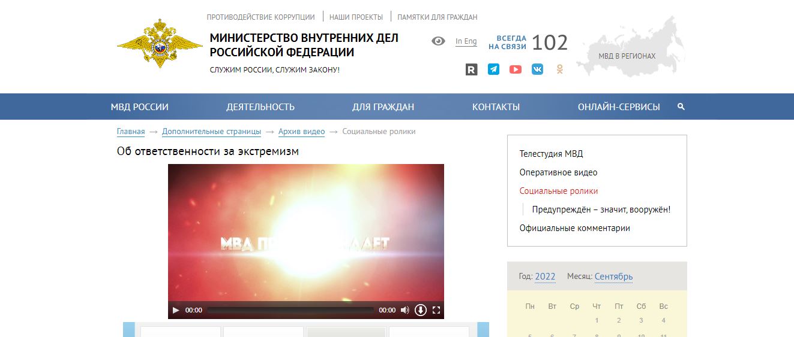794x337 pixels.
Task: Open the Онлайн-сервисы navigation menu
Action: click(x=619, y=107)
